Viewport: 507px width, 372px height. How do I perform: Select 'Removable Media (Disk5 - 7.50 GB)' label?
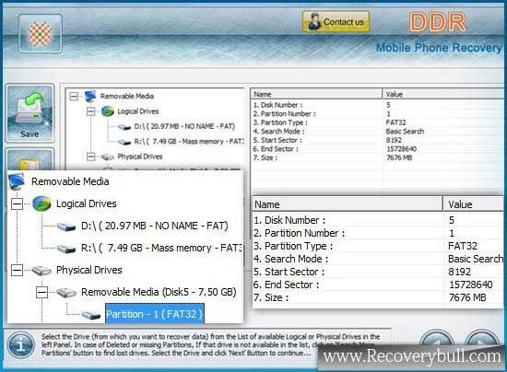coord(159,292)
